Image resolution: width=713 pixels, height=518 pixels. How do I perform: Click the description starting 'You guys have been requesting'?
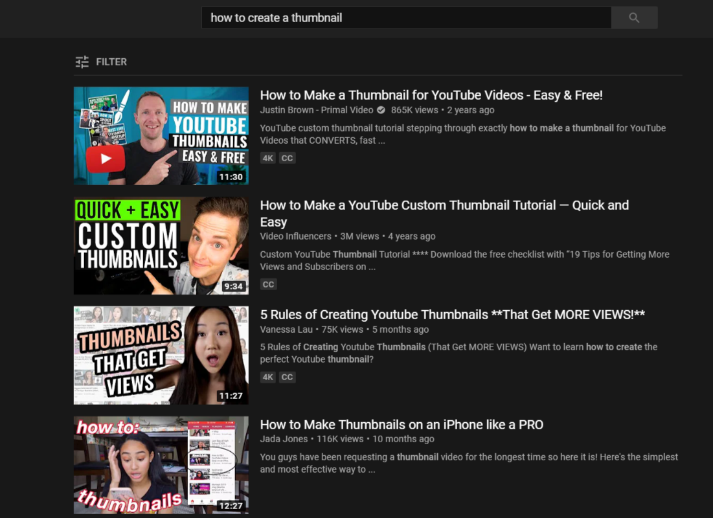(469, 463)
